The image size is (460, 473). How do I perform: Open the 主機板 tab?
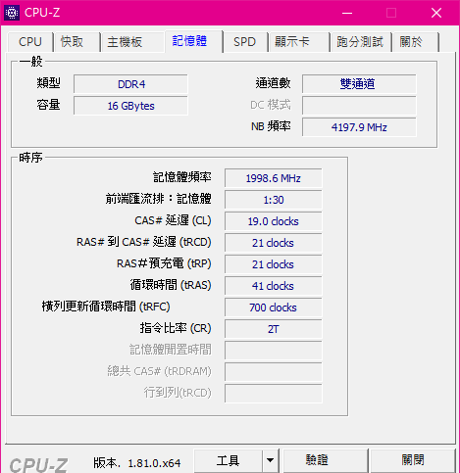pyautogui.click(x=132, y=42)
